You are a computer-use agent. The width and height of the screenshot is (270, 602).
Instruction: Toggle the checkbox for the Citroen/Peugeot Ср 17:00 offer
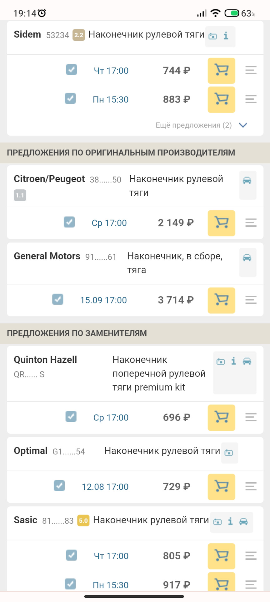pyautogui.click(x=69, y=222)
